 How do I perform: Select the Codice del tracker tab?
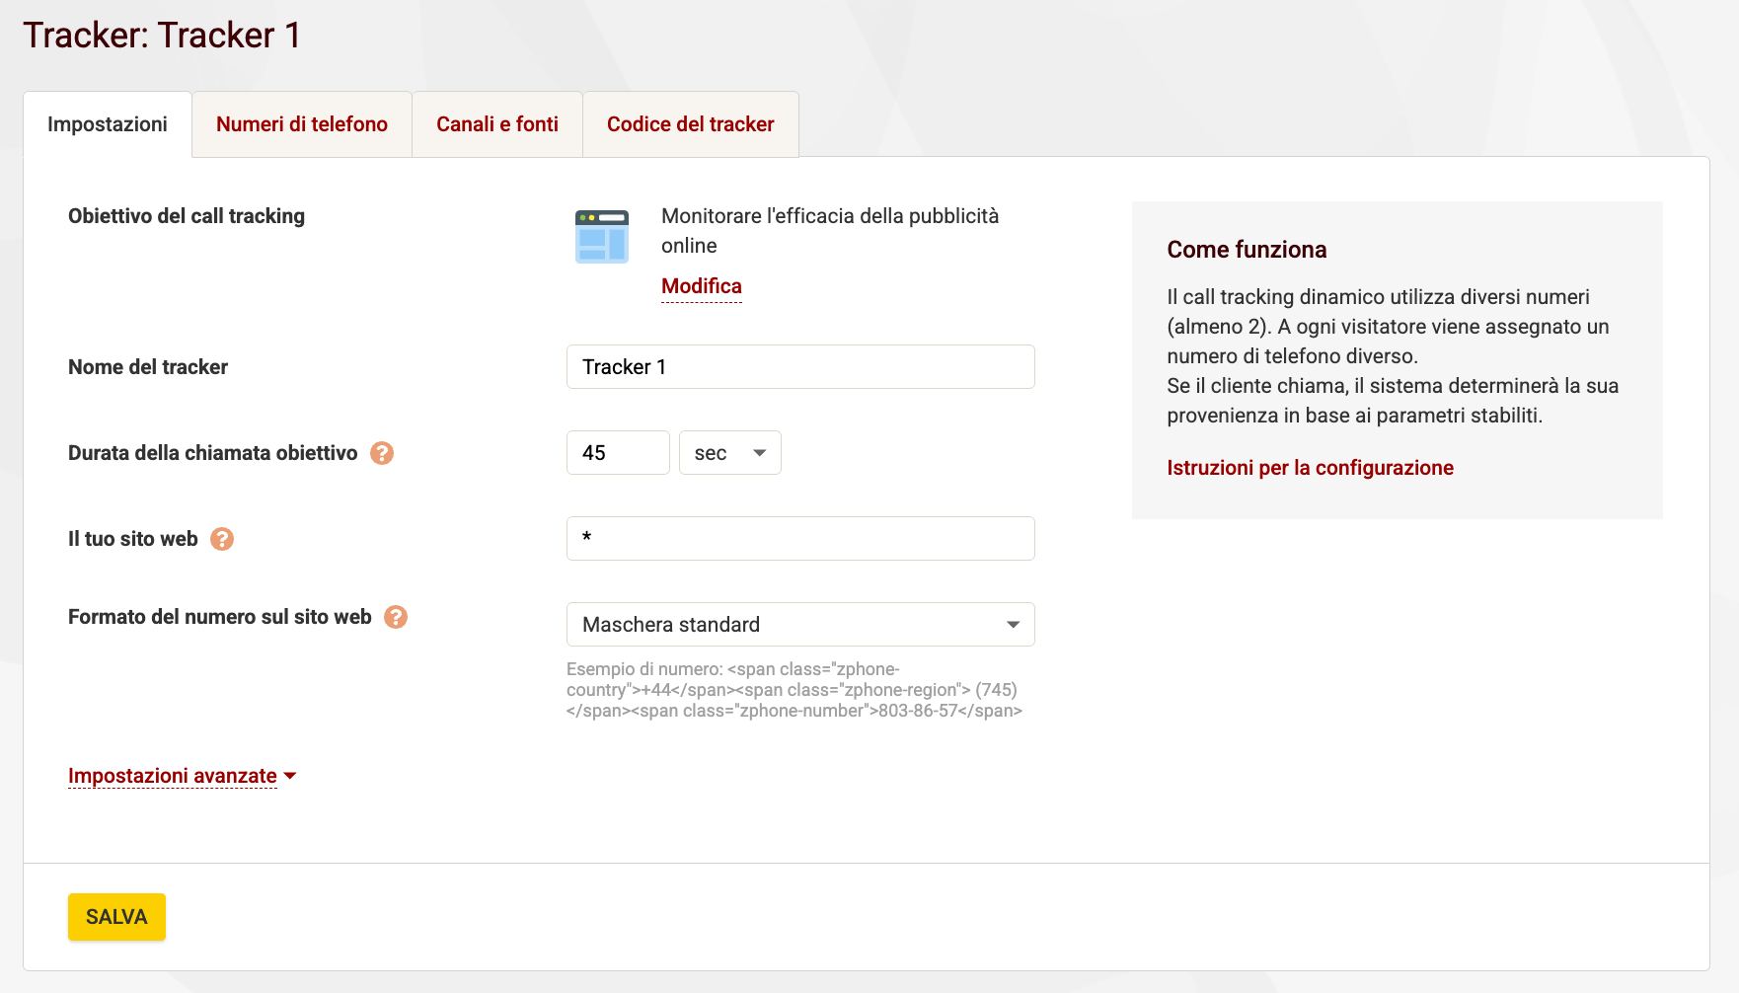pyautogui.click(x=690, y=124)
